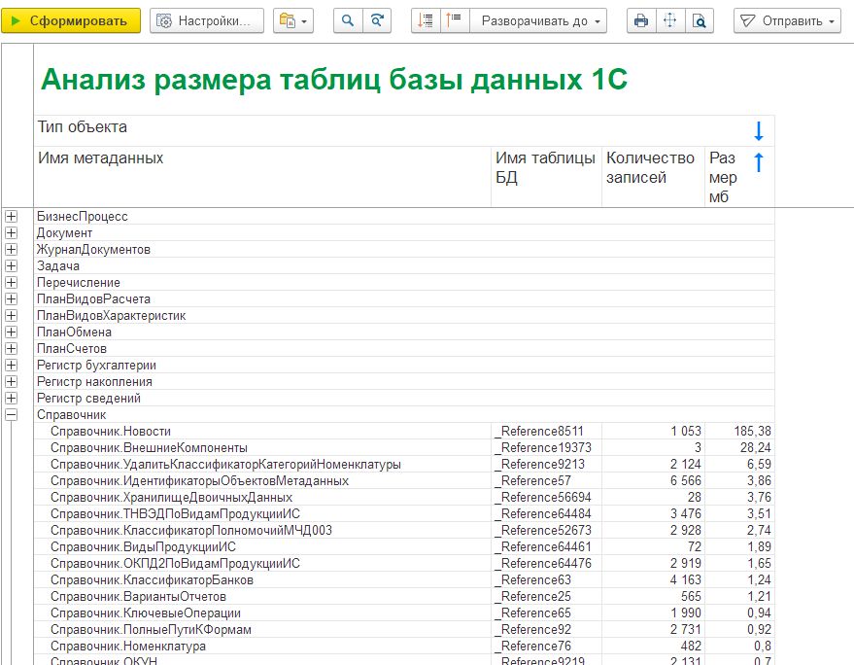Select row Справочник.ИдентификаторыОбъектовМетаданных
This screenshot has width=854, height=665.
click(x=404, y=480)
